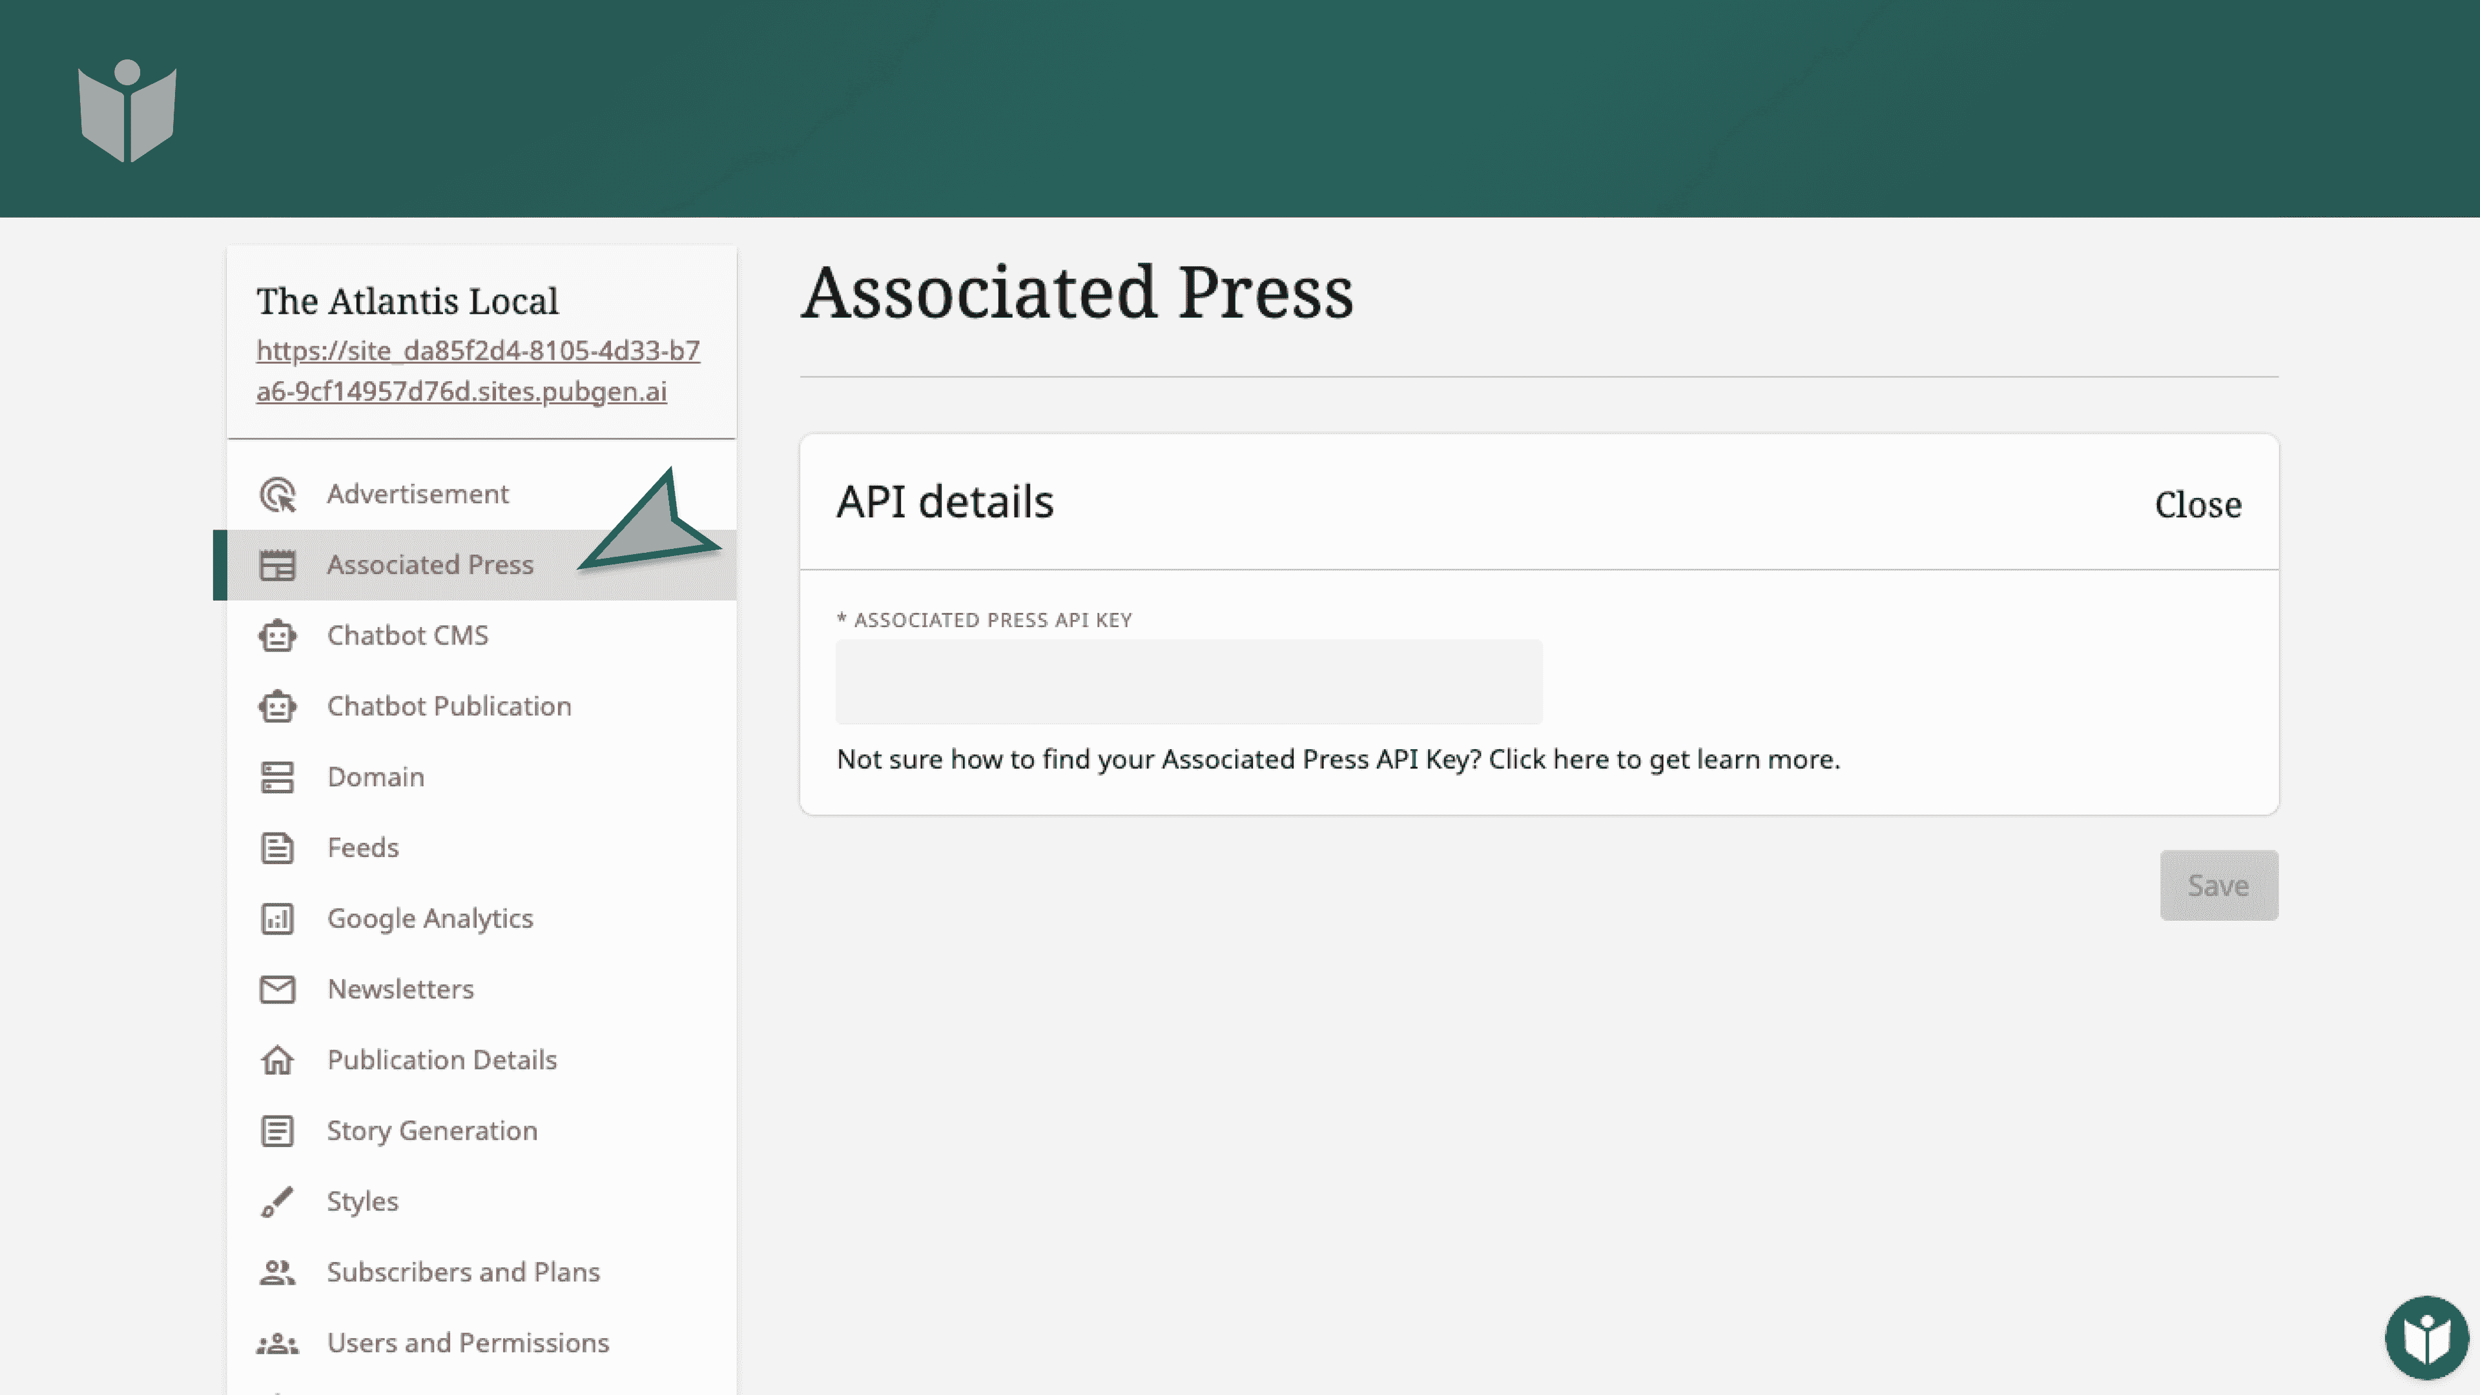2480x1395 pixels.
Task: Navigate to Domain settings
Action: (x=481, y=777)
